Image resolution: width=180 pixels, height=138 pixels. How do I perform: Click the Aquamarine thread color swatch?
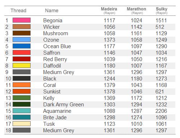[x=22, y=111]
